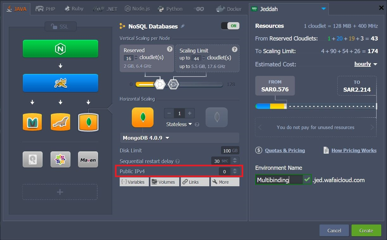Click the active MongoDB node icon
The image size is (387, 240).
[143, 117]
